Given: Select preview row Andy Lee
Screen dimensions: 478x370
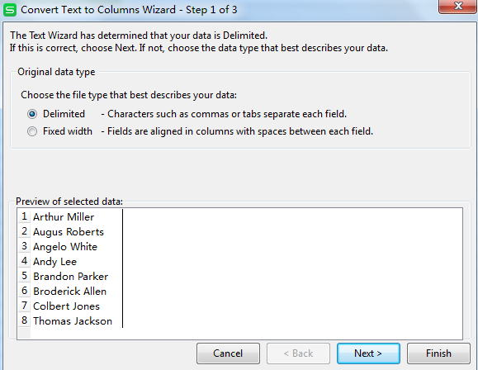Looking at the screenshot, I should [x=54, y=262].
